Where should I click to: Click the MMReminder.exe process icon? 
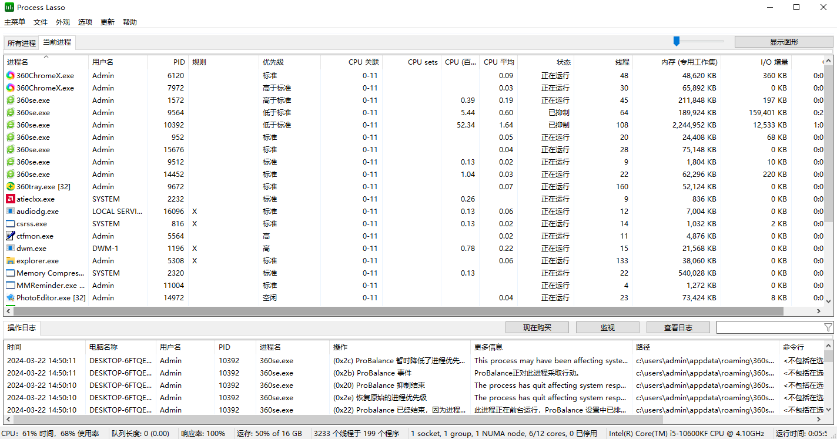pos(11,285)
